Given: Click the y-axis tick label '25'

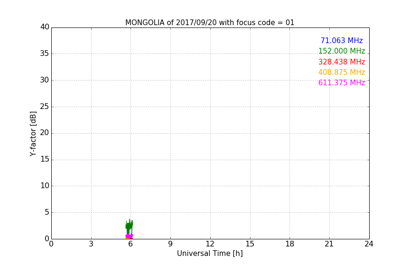Looking at the screenshot, I should point(45,107).
